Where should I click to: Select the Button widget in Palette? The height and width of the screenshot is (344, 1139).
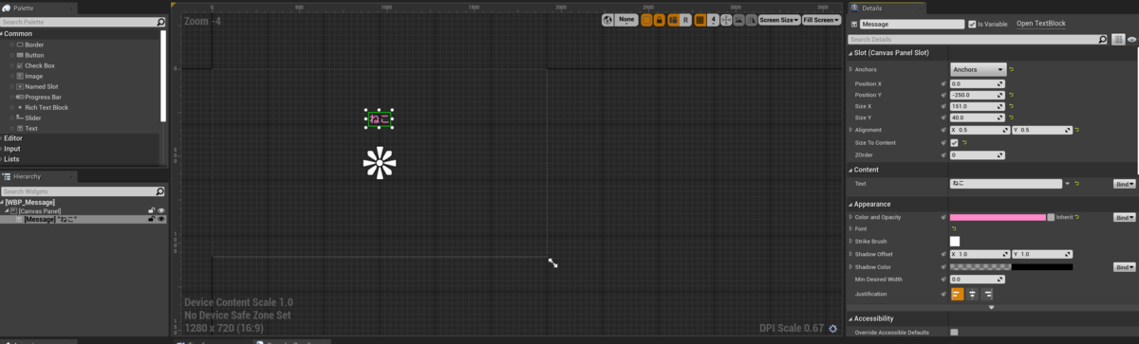[x=34, y=55]
